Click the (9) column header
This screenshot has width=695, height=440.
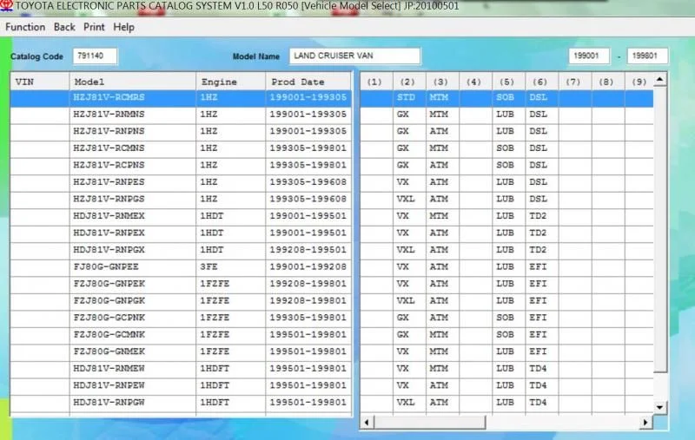639,82
